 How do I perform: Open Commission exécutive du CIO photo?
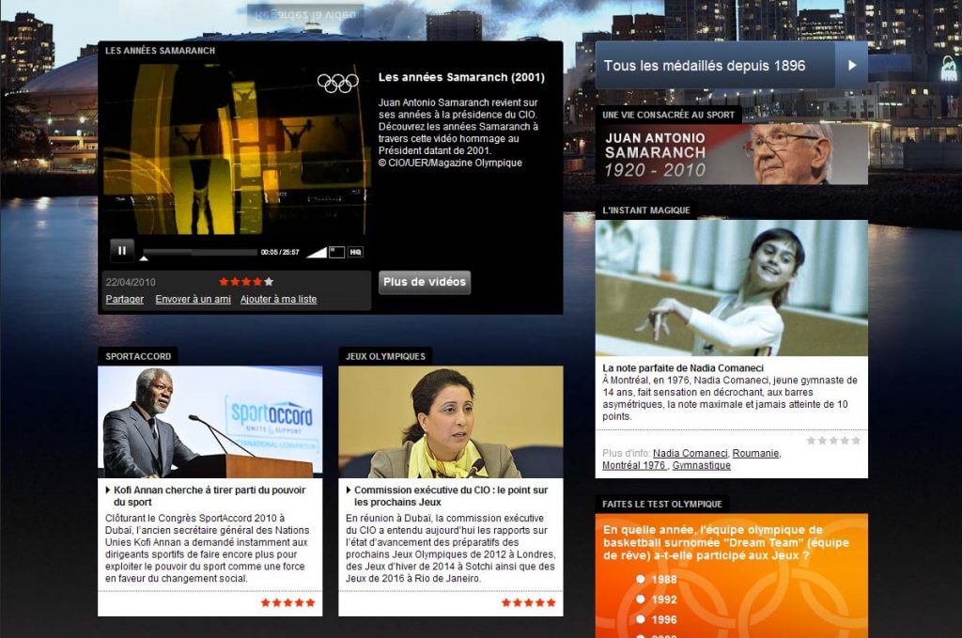click(x=451, y=422)
